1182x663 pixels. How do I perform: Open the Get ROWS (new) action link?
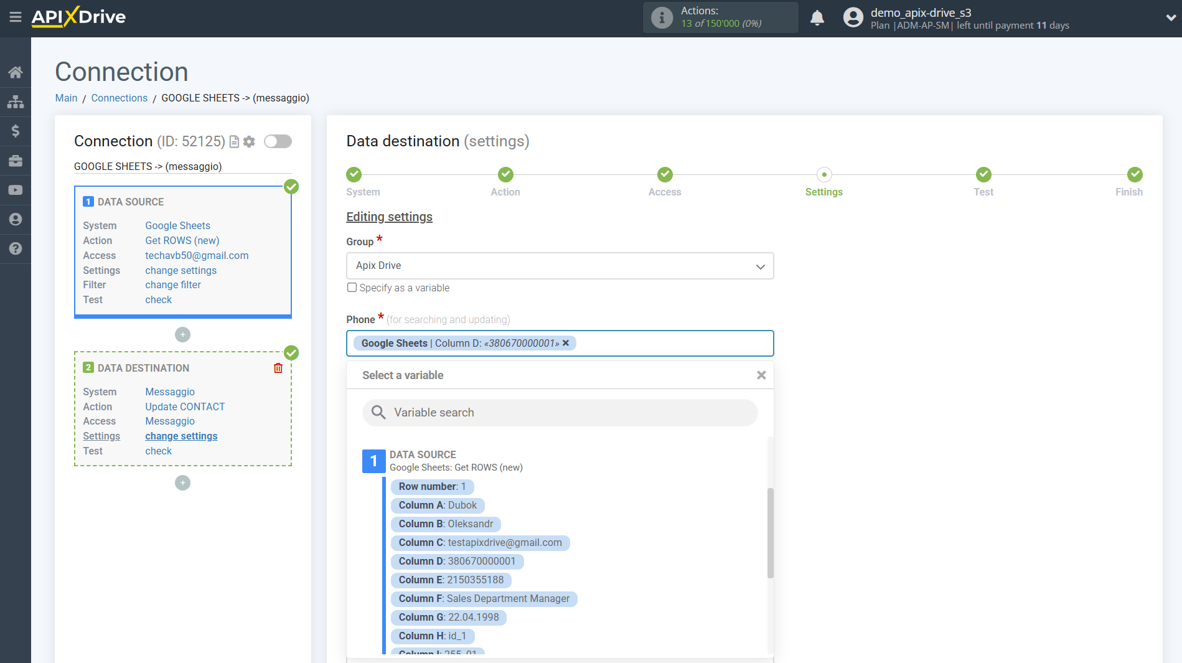click(x=182, y=240)
